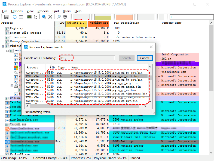Click the Find handle binoculars icon

pos(59,17)
